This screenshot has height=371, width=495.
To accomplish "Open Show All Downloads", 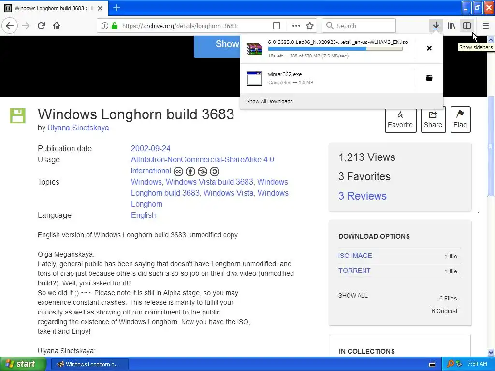I will (x=270, y=101).
